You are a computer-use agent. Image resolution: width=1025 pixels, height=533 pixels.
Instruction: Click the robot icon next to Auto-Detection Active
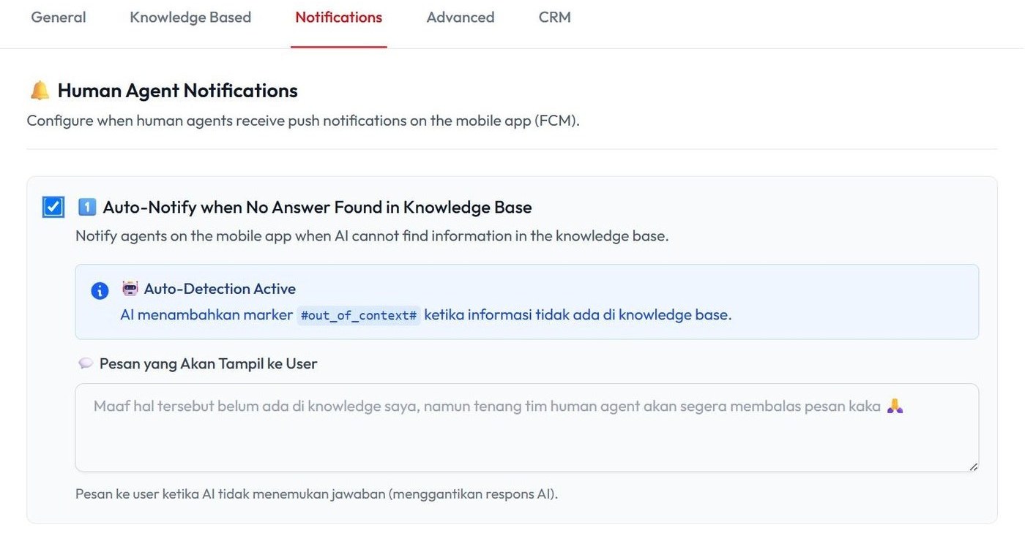pos(130,288)
